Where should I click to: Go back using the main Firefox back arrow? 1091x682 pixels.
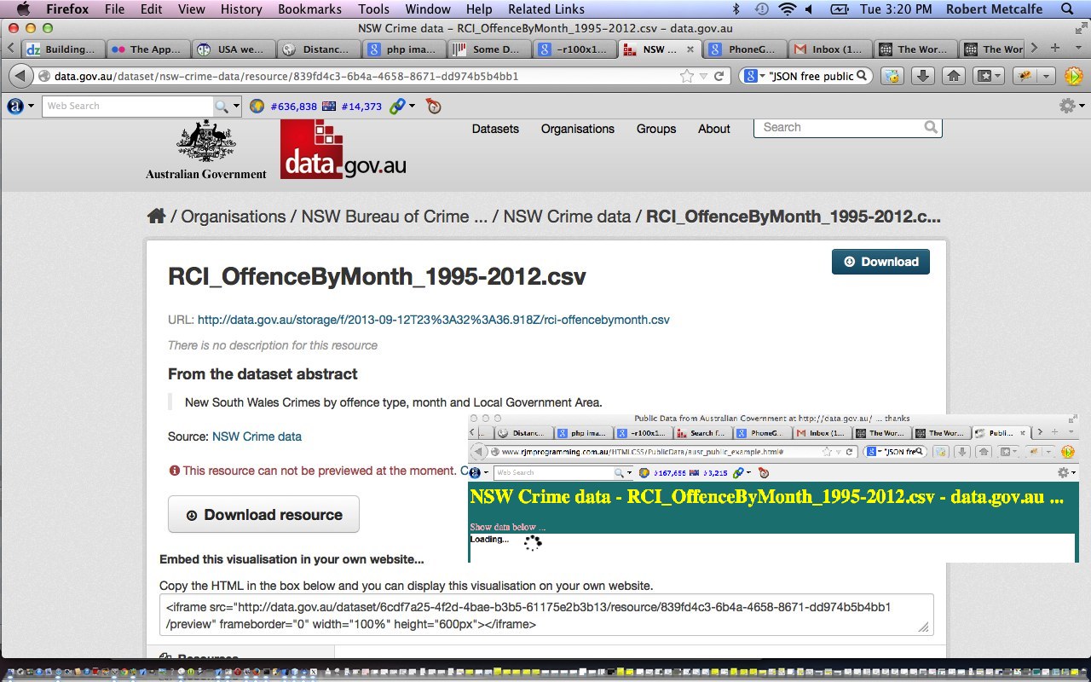[21, 76]
